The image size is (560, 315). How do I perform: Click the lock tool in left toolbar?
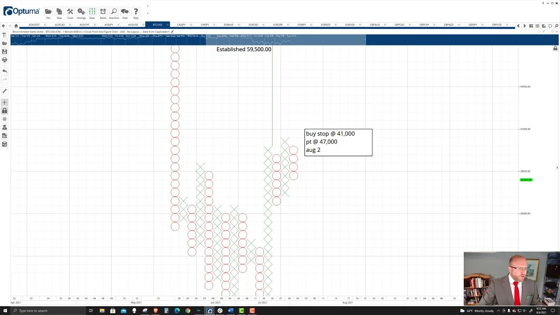click(x=4, y=111)
